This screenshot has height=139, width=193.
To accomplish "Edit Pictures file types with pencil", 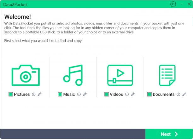I will tap(39, 94).
